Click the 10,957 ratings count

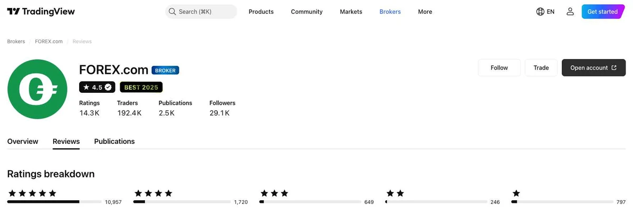(113, 202)
